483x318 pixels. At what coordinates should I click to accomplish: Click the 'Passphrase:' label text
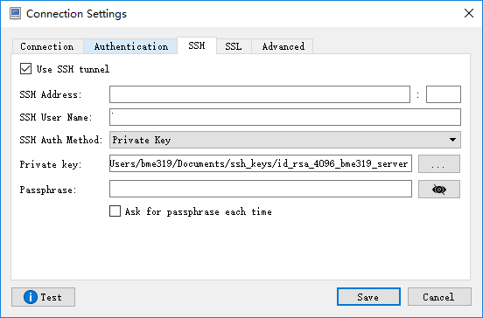pyautogui.click(x=48, y=190)
